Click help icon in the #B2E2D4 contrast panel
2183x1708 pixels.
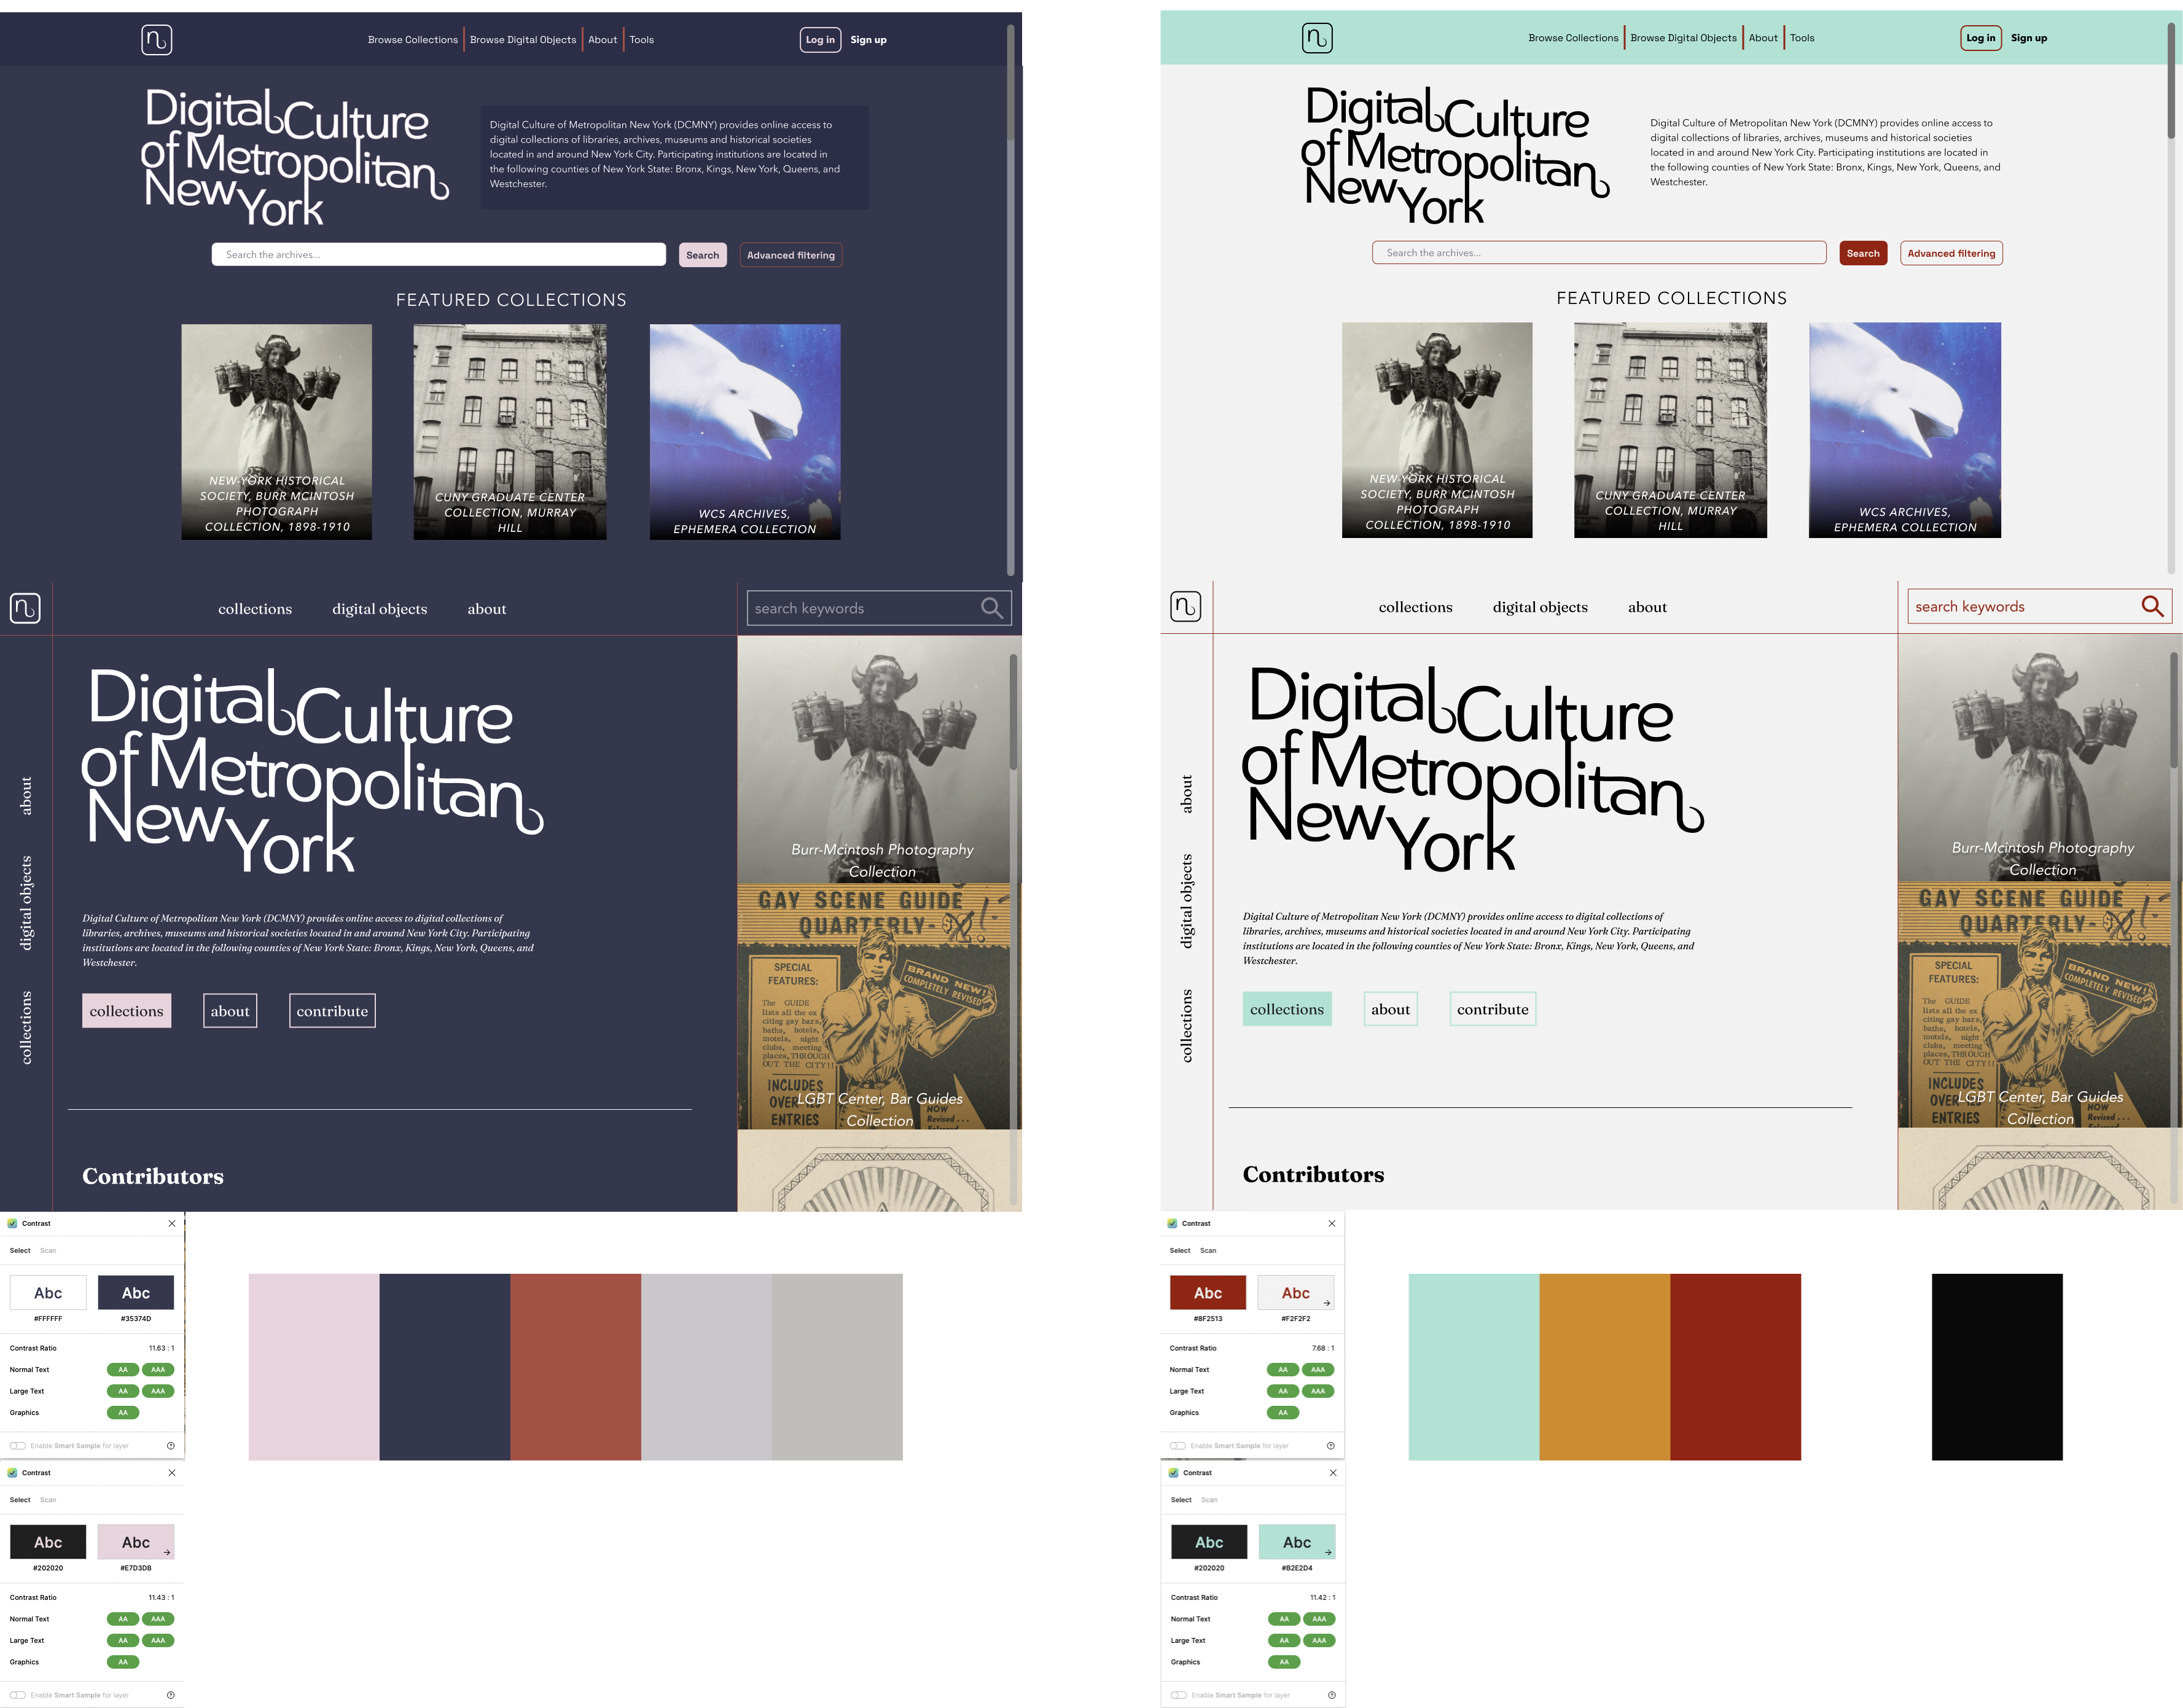click(1331, 1695)
